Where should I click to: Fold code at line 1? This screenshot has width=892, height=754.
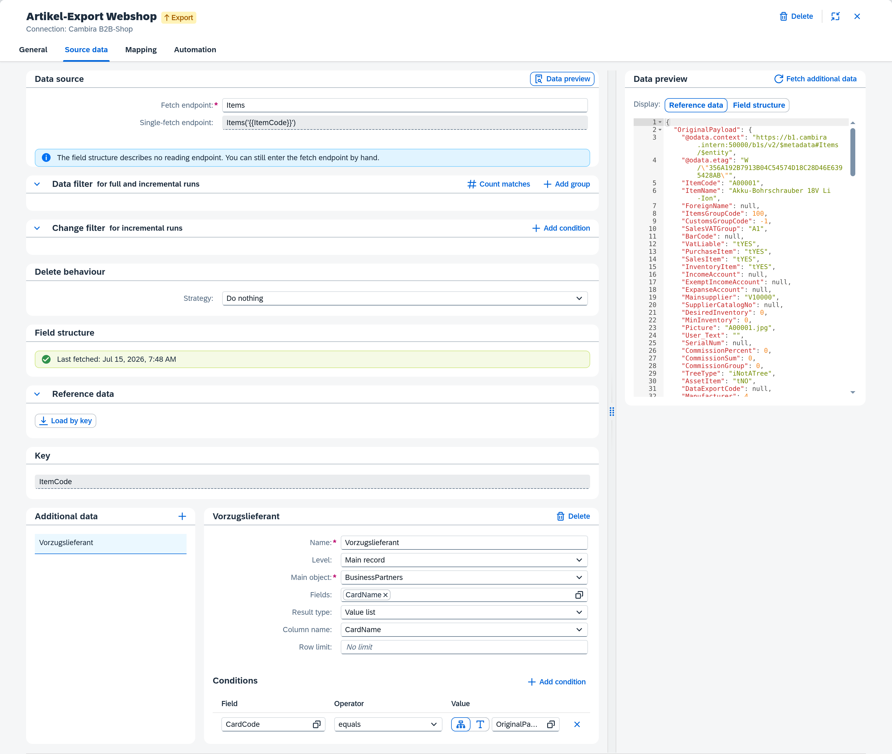pyautogui.click(x=660, y=122)
